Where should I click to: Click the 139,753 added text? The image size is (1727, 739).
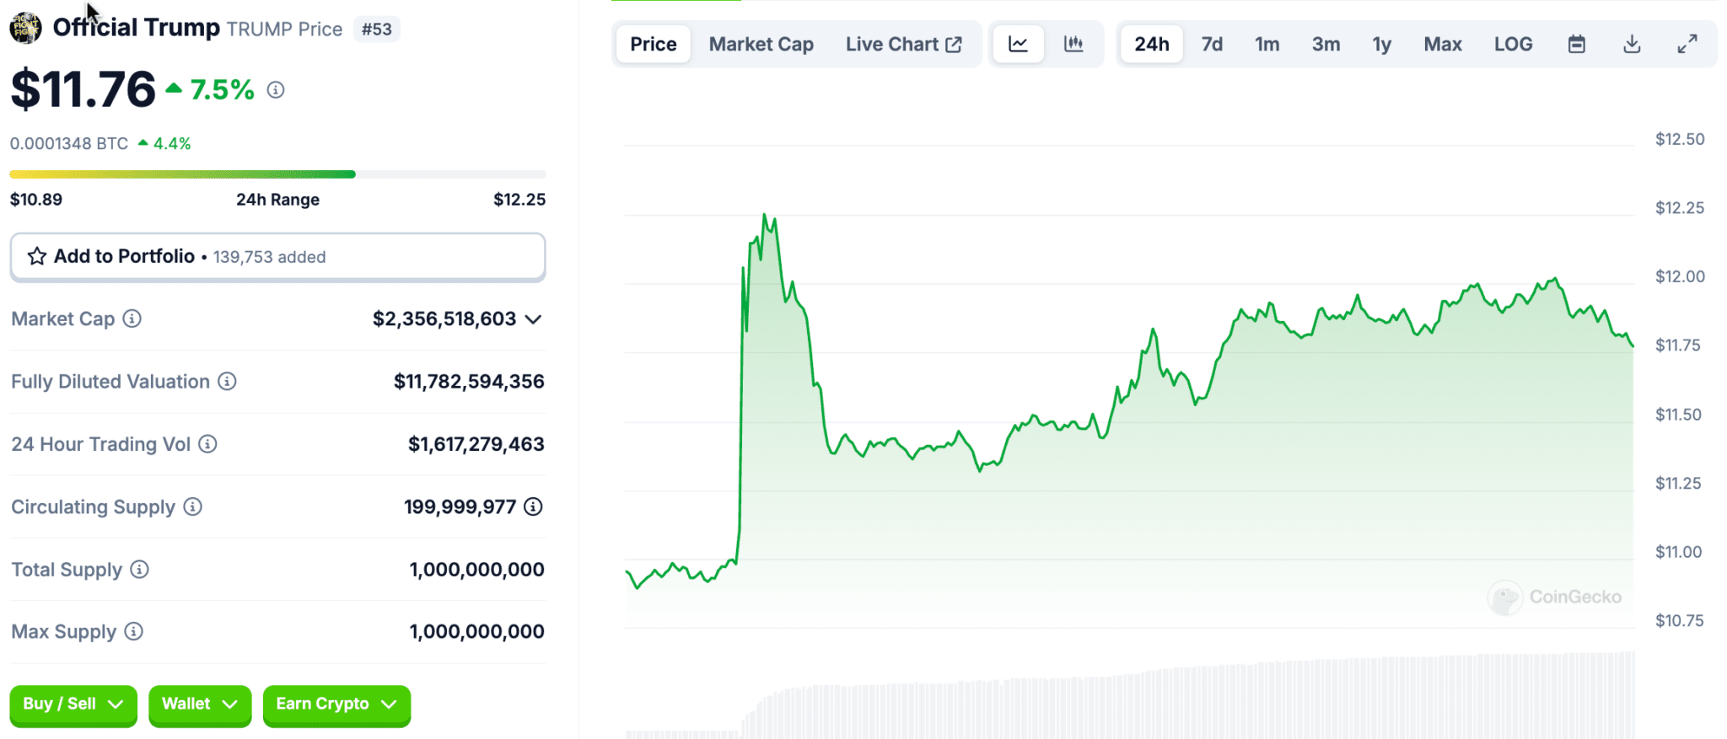tap(269, 257)
